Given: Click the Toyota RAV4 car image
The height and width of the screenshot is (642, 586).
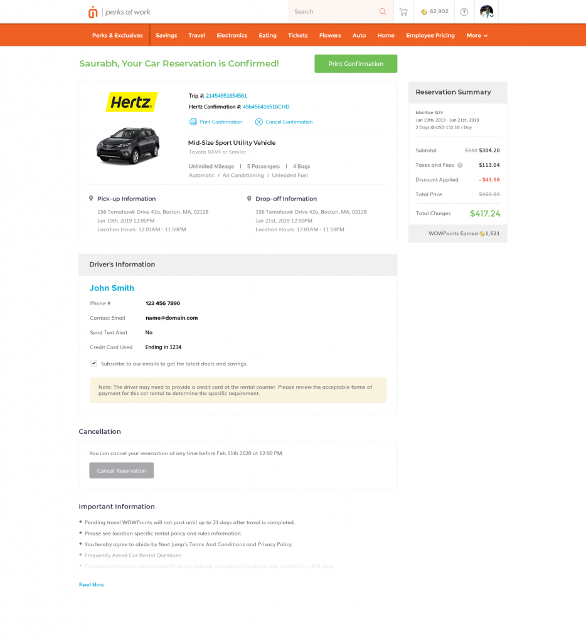Looking at the screenshot, I should [x=128, y=145].
